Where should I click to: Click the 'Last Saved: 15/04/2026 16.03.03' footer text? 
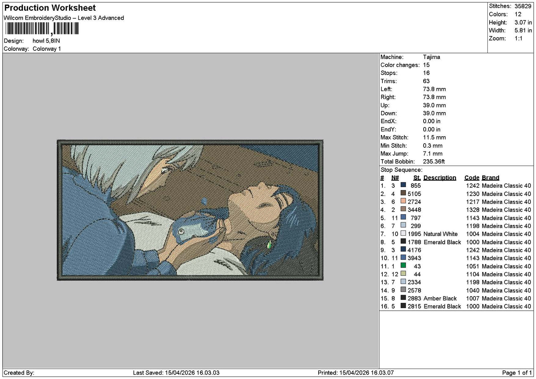coord(176,373)
